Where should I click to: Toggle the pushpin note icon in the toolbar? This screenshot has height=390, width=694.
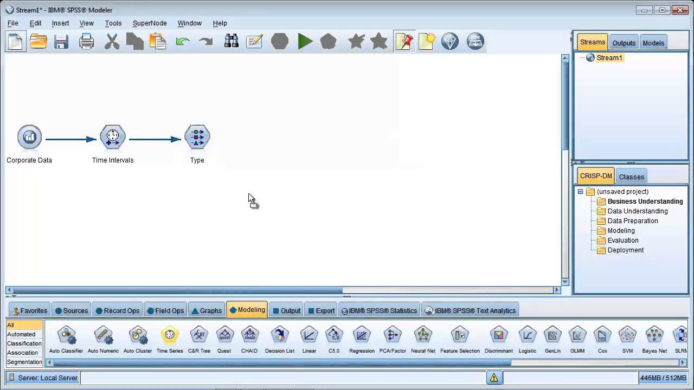[x=404, y=42]
